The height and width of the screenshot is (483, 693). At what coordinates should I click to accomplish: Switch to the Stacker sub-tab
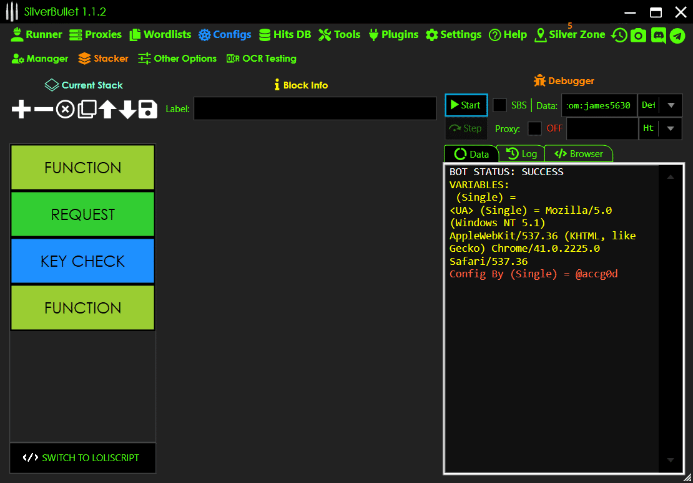[103, 58]
